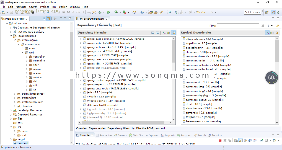Screen dimensions: 282x150
Task: Toggle Filter icon in Dependency Hierarchy panel
Action: [x=174, y=33]
